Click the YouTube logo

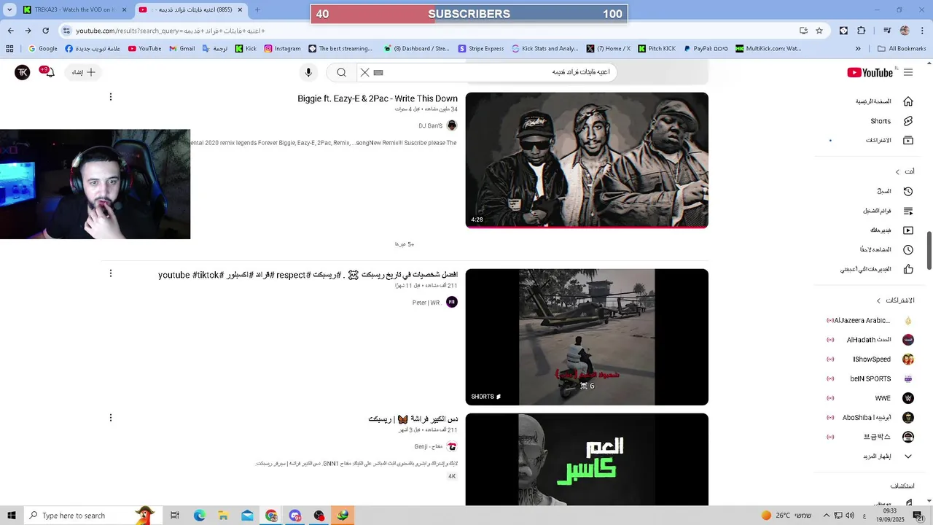[x=870, y=72]
